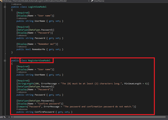Viewport: 168px width, 120px height.
Task: Click the MinimumLength parameter
Action: pos(133,83)
